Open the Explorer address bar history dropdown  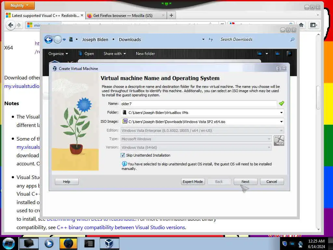click(x=203, y=39)
